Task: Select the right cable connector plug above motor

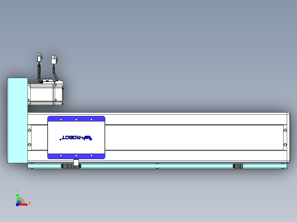Action: point(54,60)
